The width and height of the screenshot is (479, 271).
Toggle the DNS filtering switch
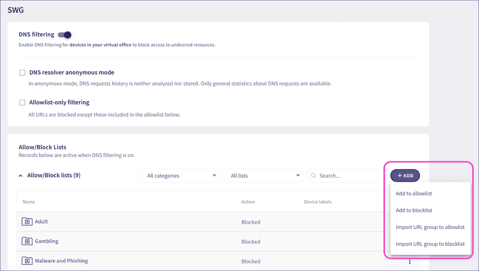coord(64,35)
